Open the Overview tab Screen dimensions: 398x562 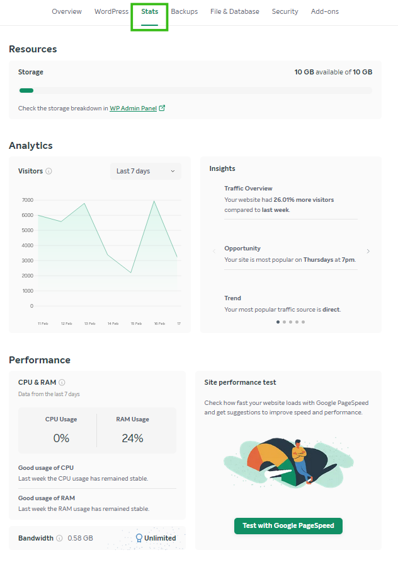point(67,11)
